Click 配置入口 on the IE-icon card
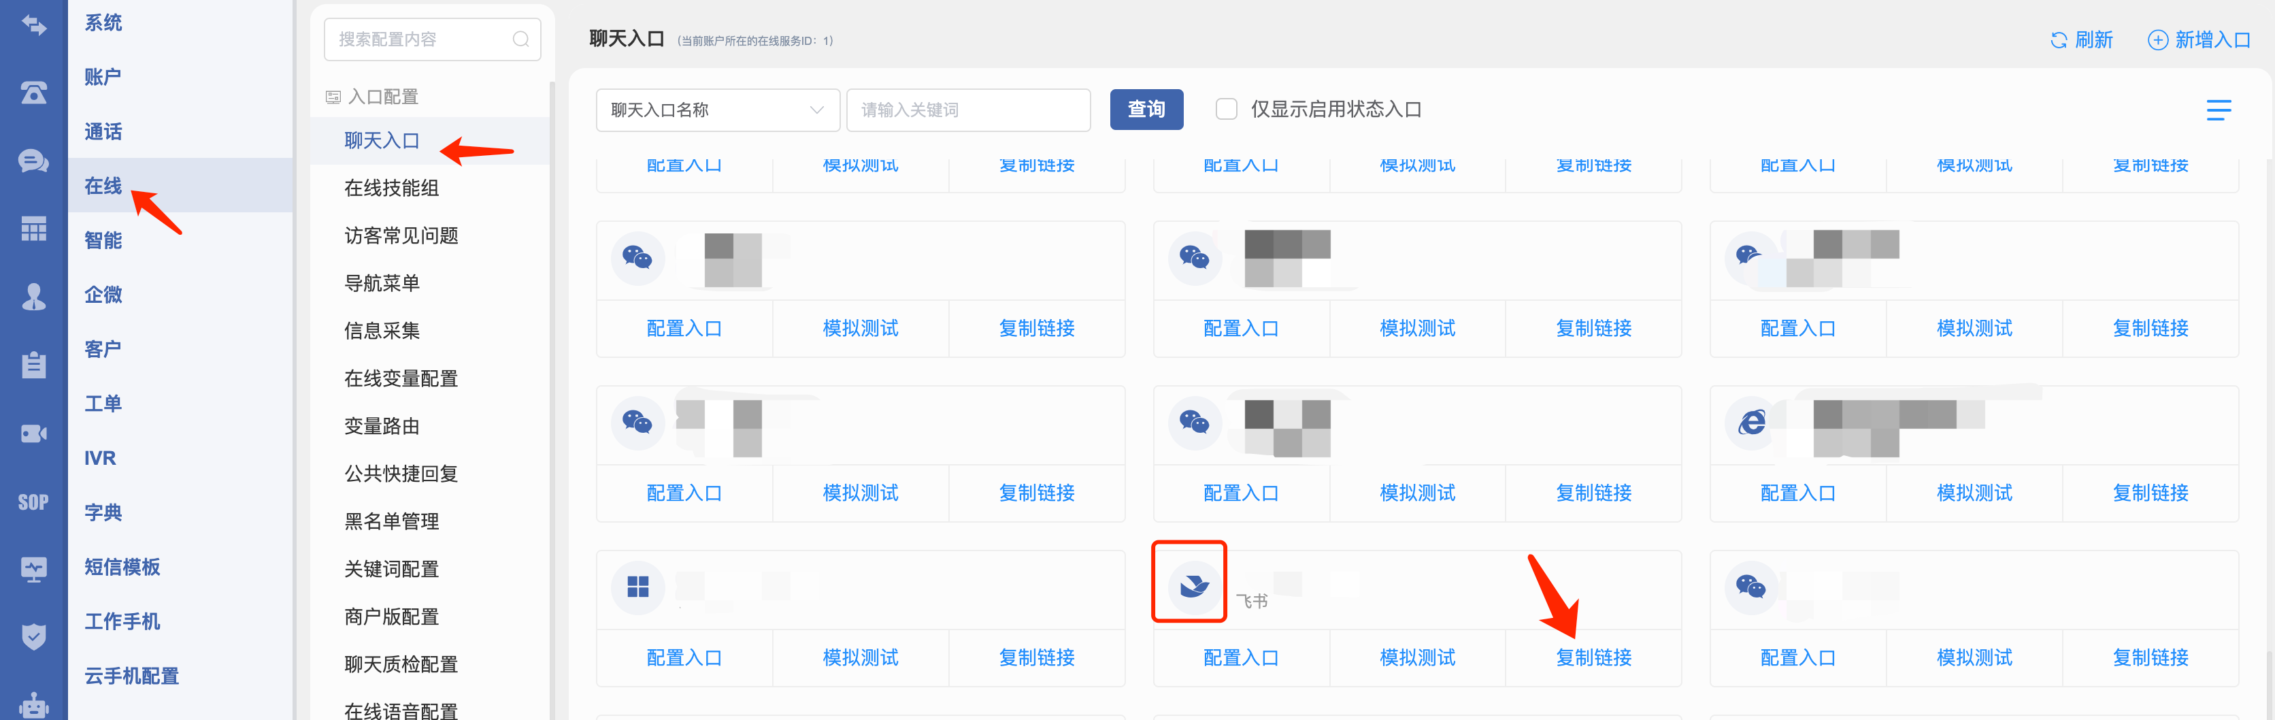The image size is (2275, 720). click(1798, 493)
